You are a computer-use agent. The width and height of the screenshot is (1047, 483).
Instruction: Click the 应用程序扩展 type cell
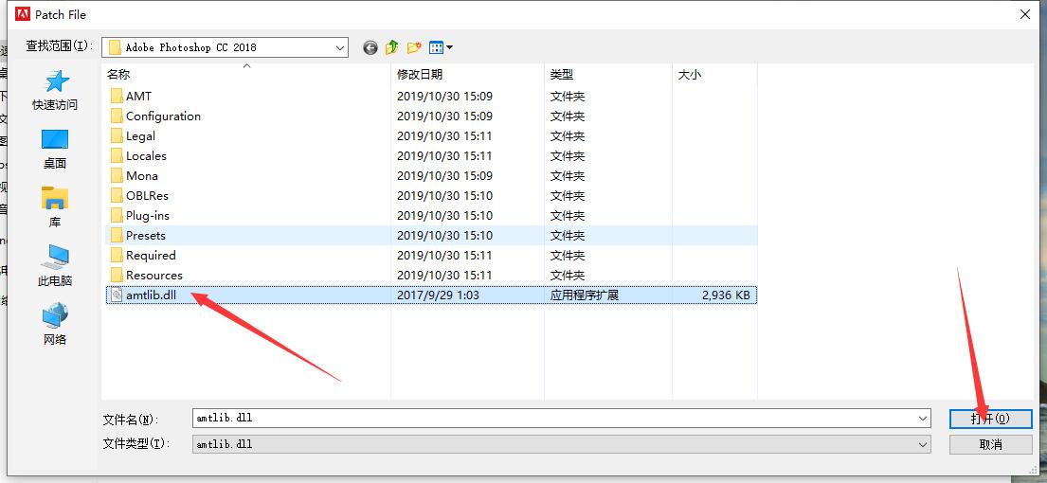click(585, 295)
